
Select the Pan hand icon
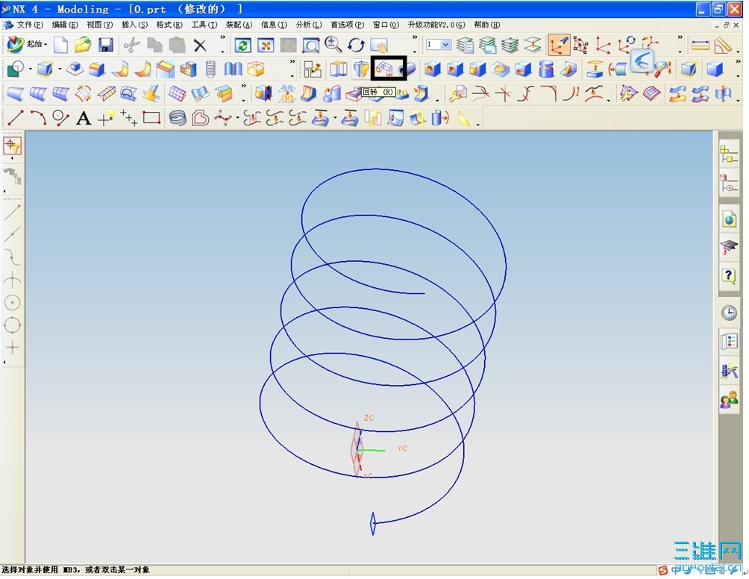tap(379, 46)
